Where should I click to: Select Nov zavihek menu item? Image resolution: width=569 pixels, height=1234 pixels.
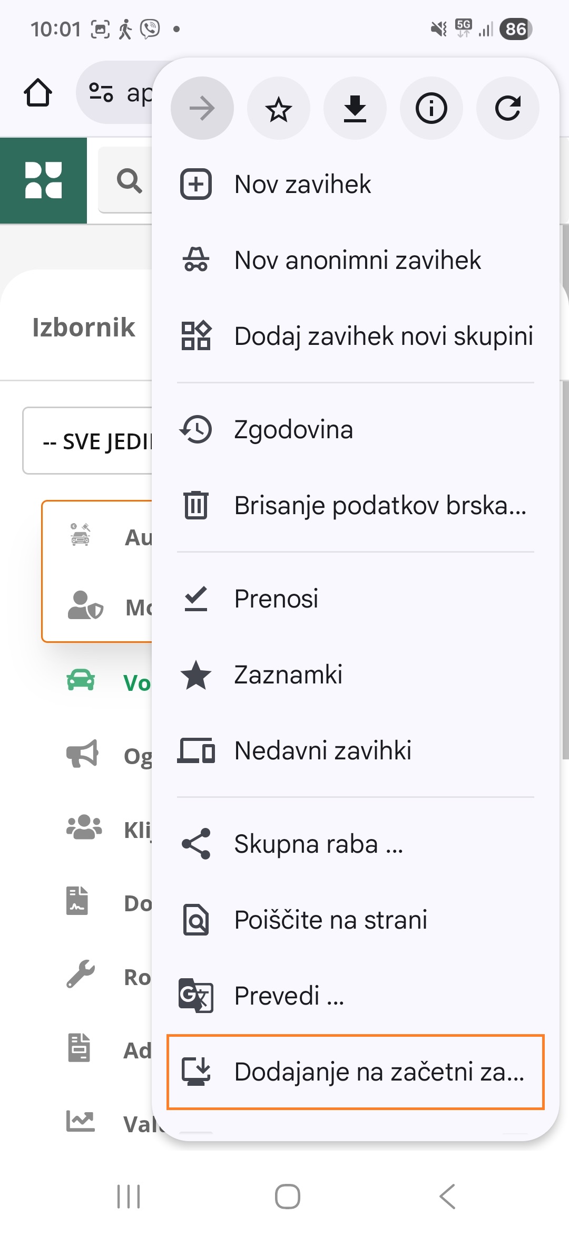[x=302, y=185]
